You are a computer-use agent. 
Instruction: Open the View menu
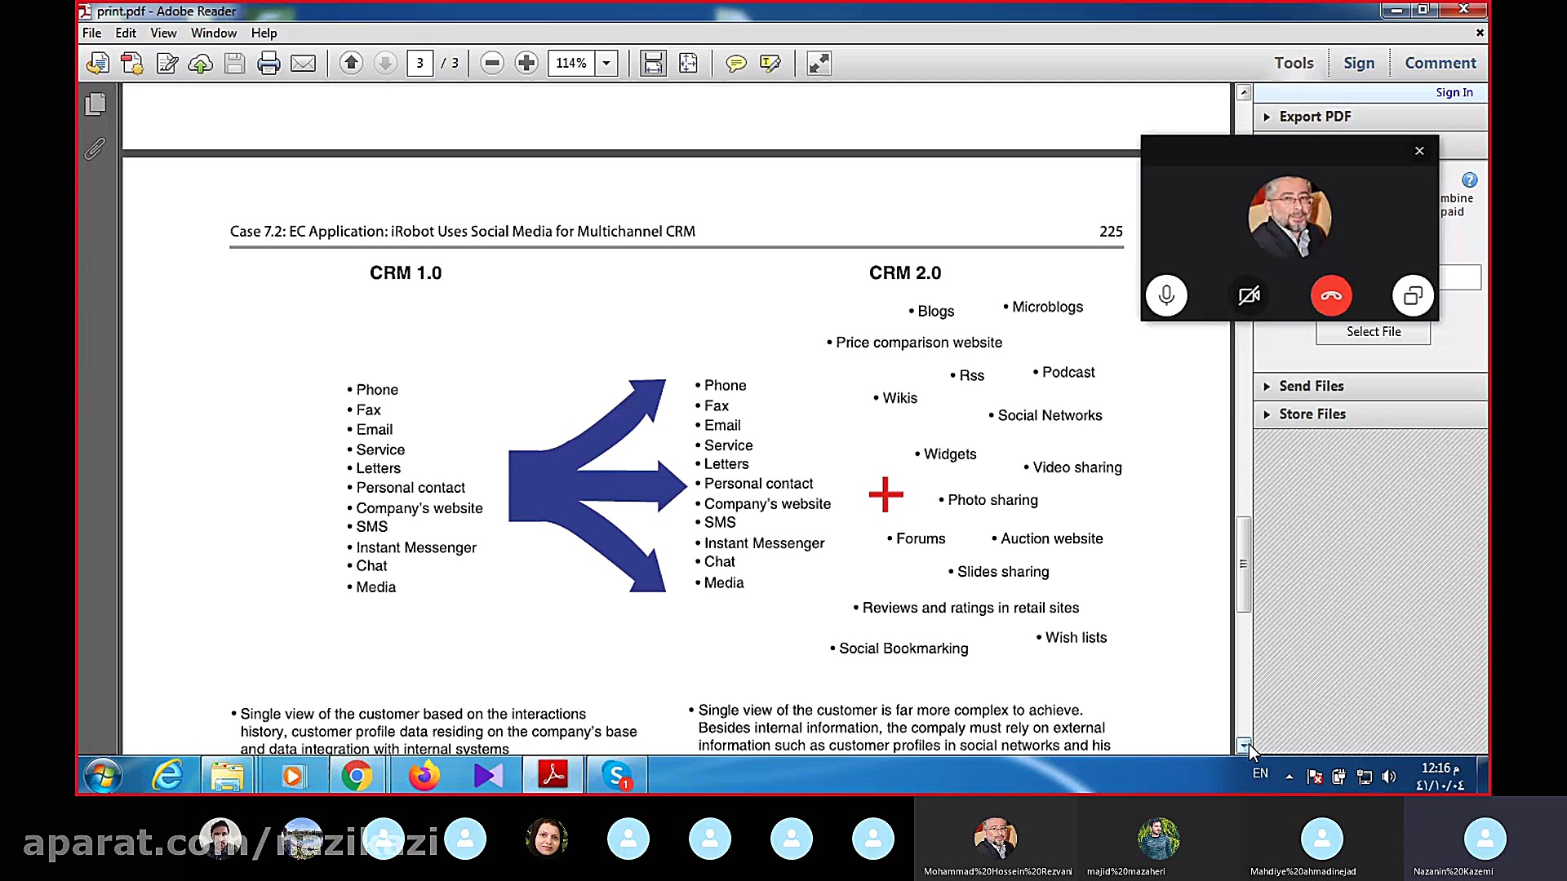pyautogui.click(x=163, y=33)
